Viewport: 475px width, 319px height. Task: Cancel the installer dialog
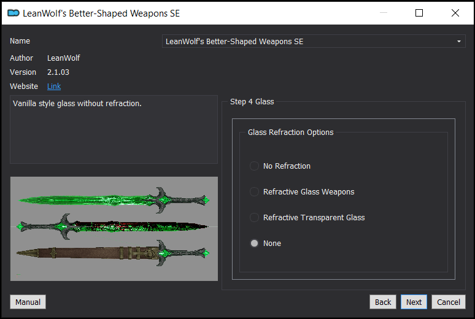[449, 302]
